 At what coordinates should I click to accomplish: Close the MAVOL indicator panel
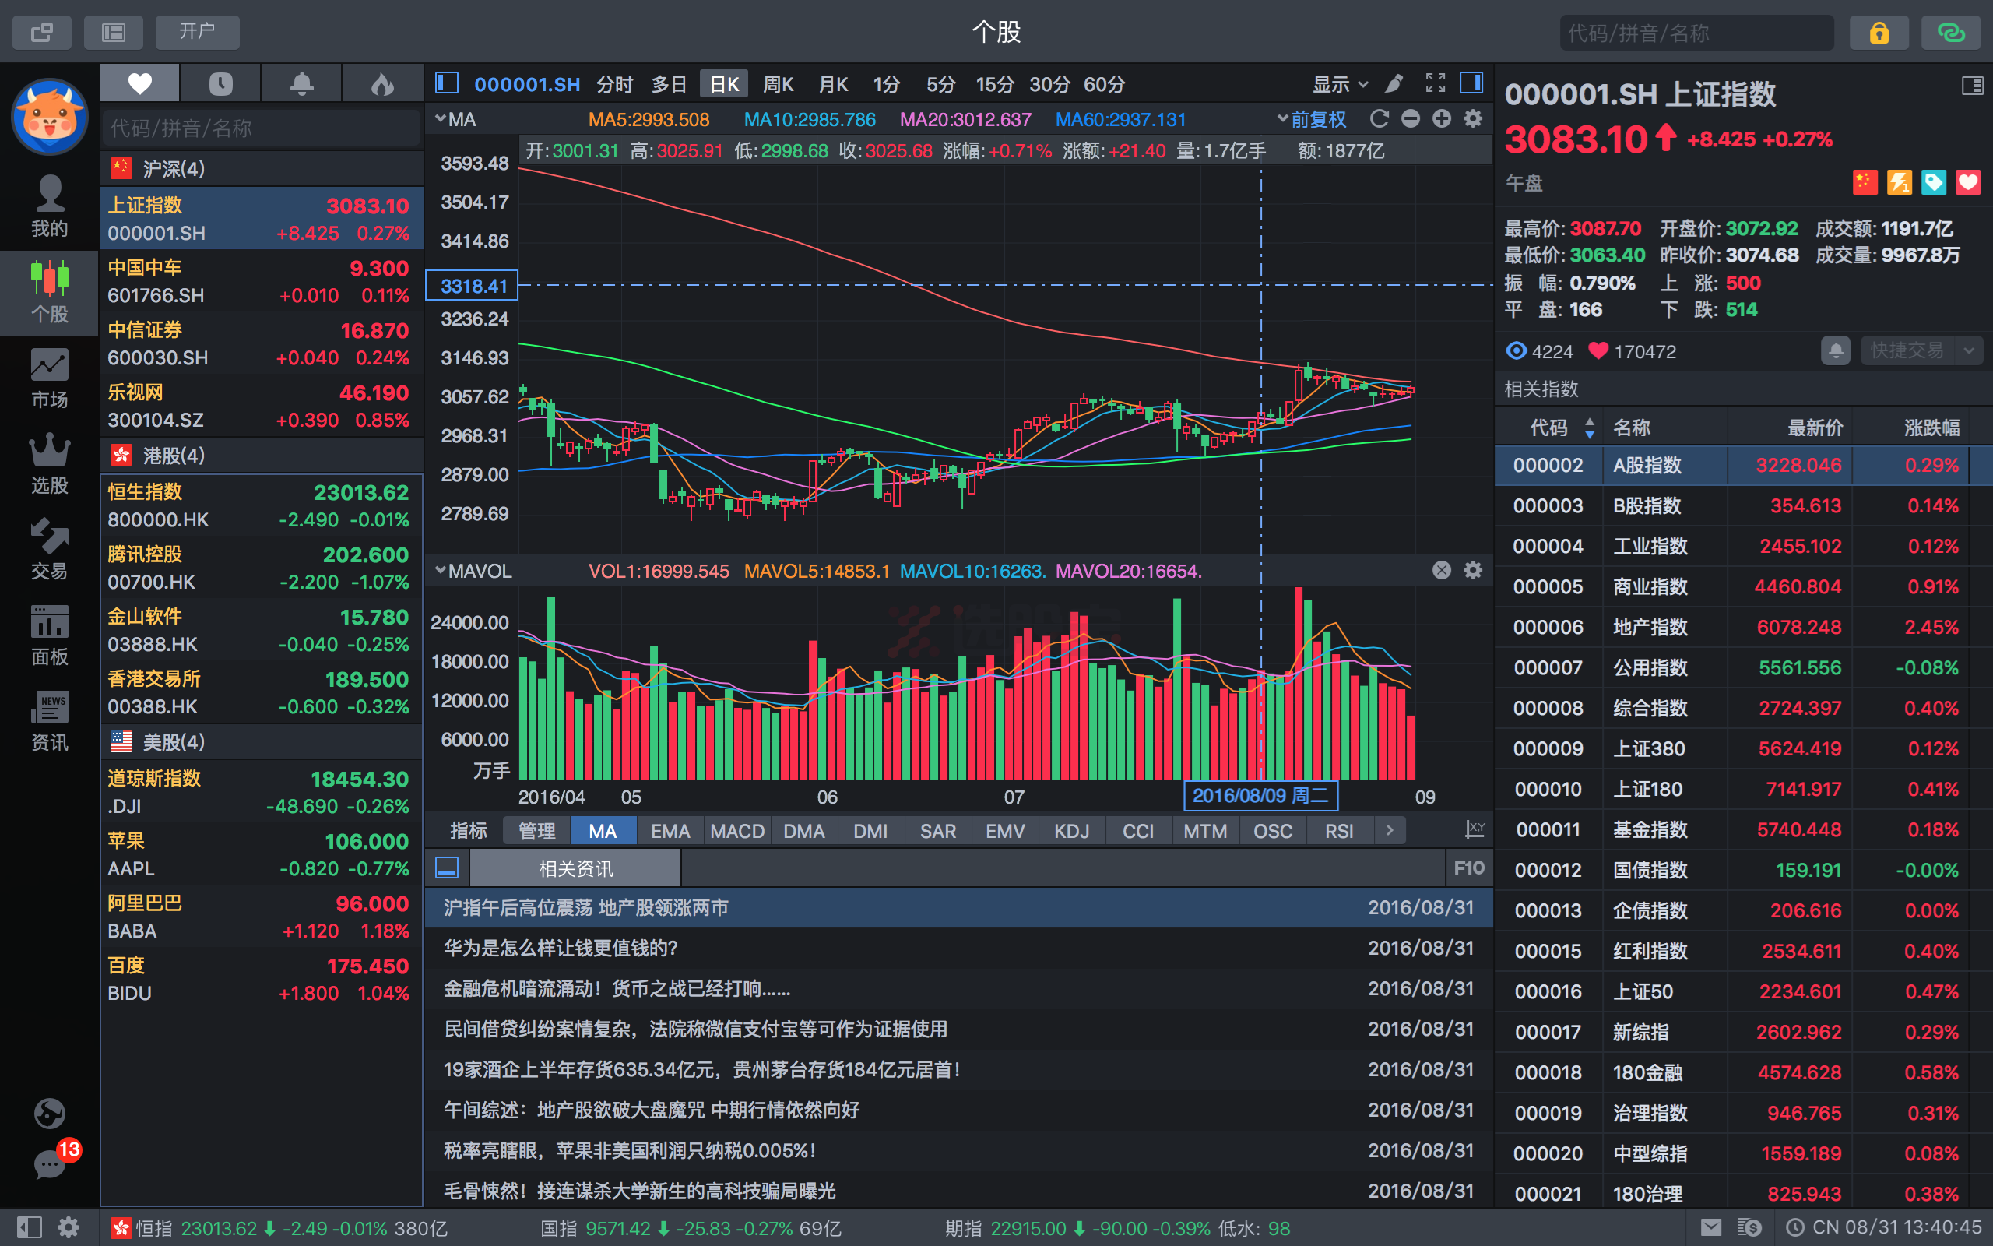pos(1441,570)
